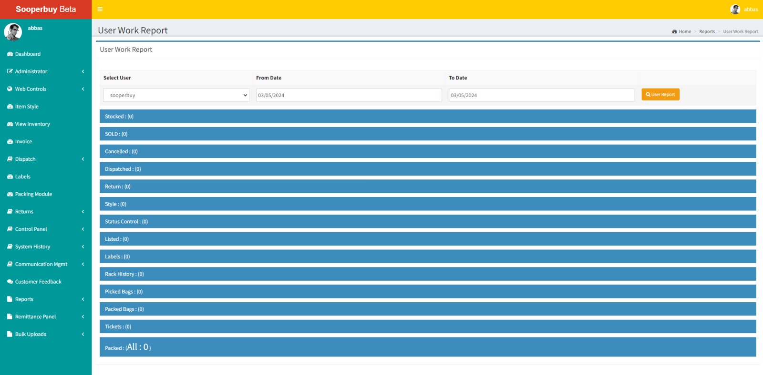Focus the To Date field

541,95
